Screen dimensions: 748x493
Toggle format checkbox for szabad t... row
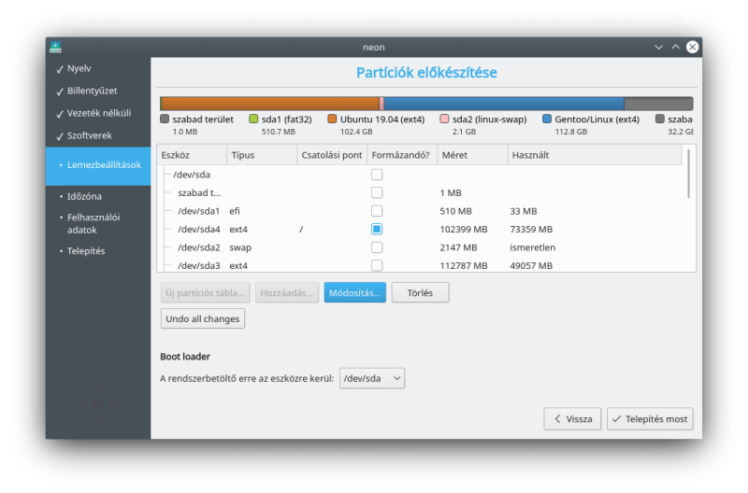click(377, 192)
